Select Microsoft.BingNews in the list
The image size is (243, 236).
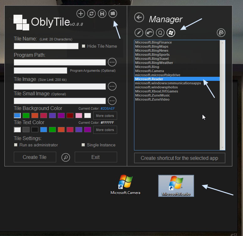pyautogui.click(x=177, y=50)
